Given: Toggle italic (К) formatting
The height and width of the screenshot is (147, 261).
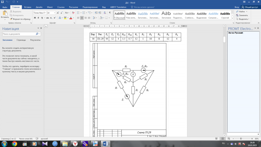Looking at the screenshot, I should click(x=38, y=18).
